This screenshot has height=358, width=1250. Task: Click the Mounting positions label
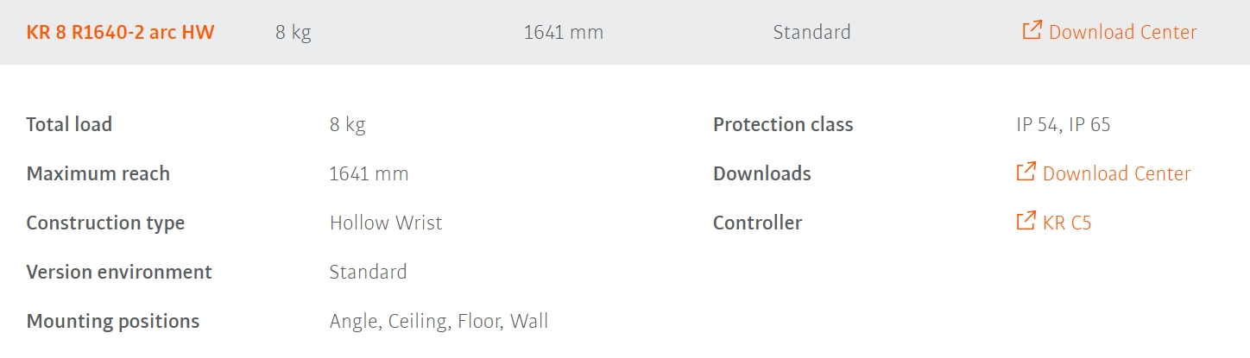coord(112,321)
